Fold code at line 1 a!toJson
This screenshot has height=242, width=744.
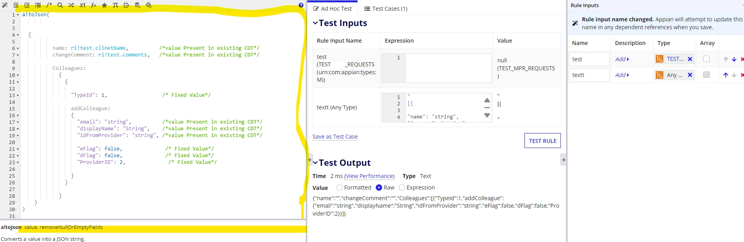click(x=18, y=15)
